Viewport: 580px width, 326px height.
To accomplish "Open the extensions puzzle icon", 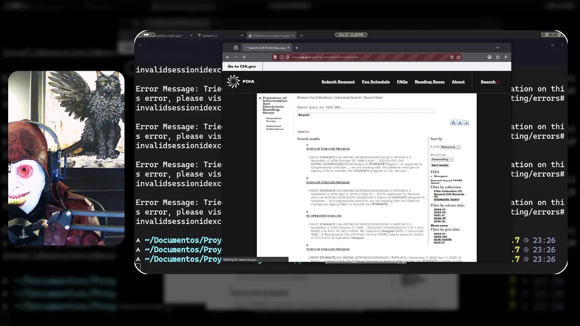I will [x=498, y=57].
